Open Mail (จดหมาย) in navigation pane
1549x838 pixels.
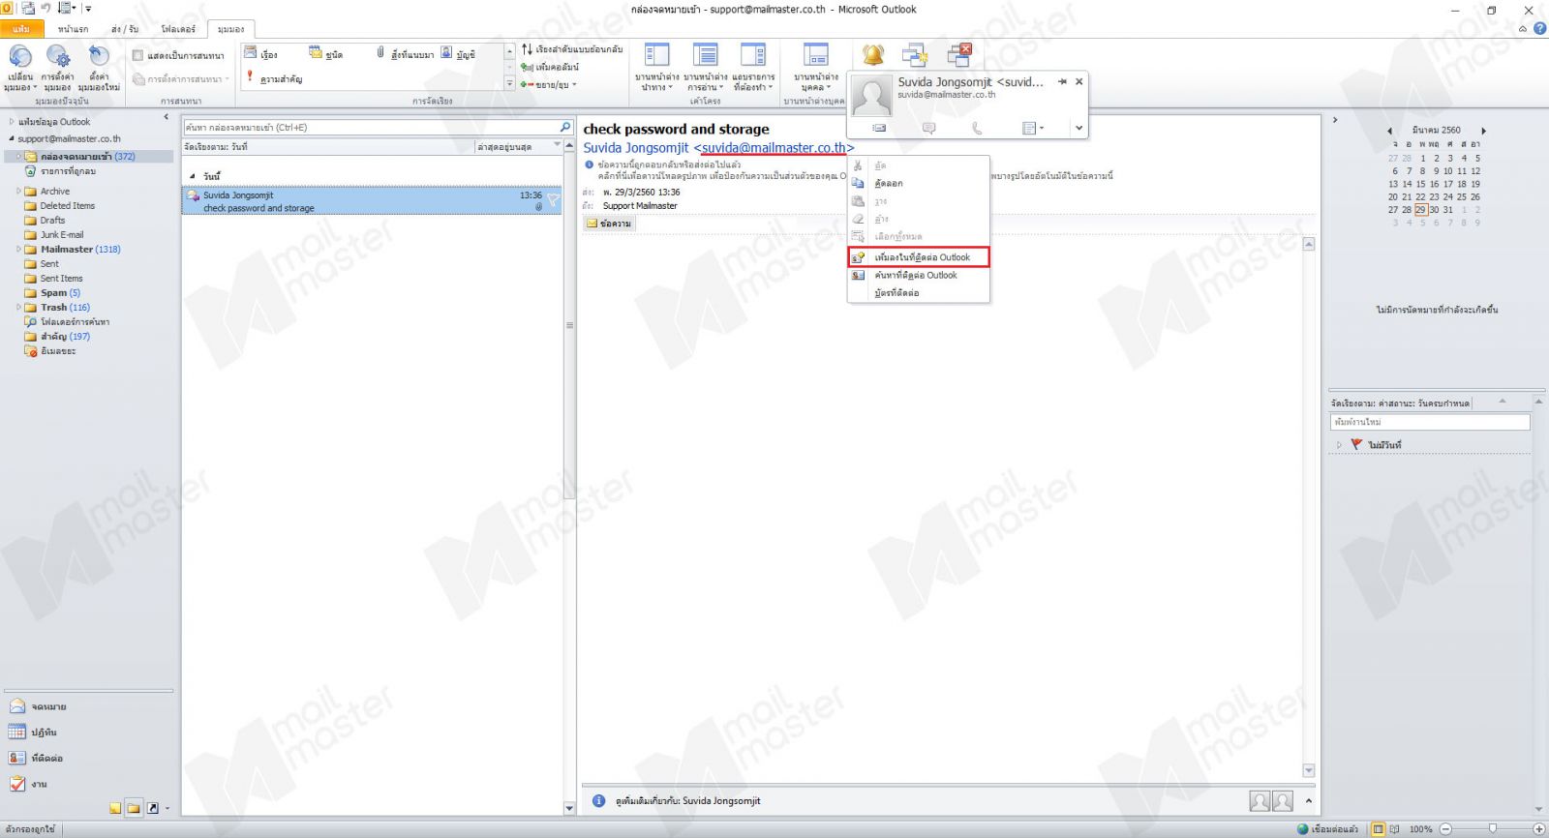tap(39, 707)
